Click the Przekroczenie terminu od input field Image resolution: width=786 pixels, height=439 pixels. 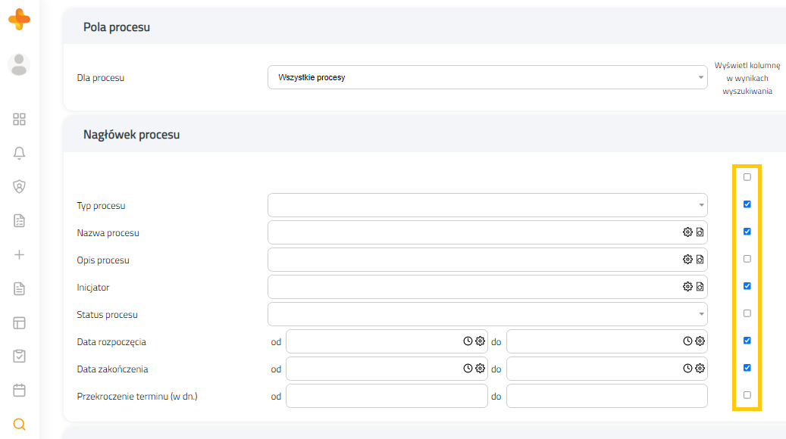click(x=387, y=396)
